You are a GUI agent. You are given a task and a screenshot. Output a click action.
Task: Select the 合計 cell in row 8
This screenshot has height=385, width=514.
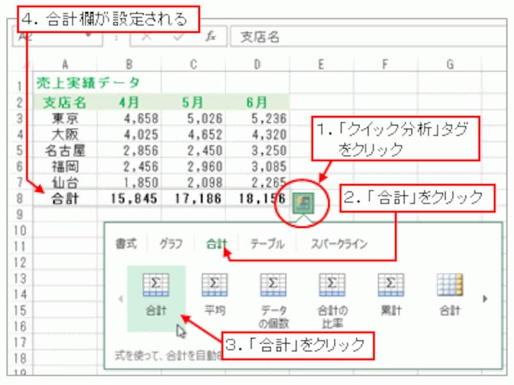pyautogui.click(x=65, y=198)
